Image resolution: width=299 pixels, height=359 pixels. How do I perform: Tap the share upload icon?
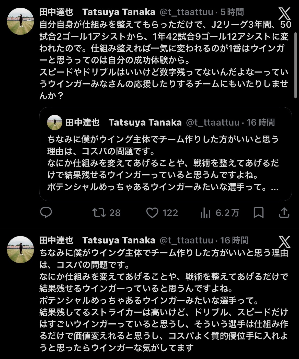284,213
